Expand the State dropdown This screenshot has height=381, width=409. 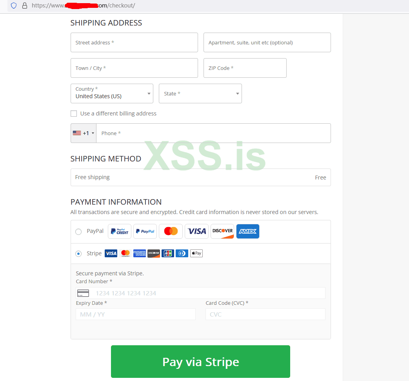[x=200, y=93]
